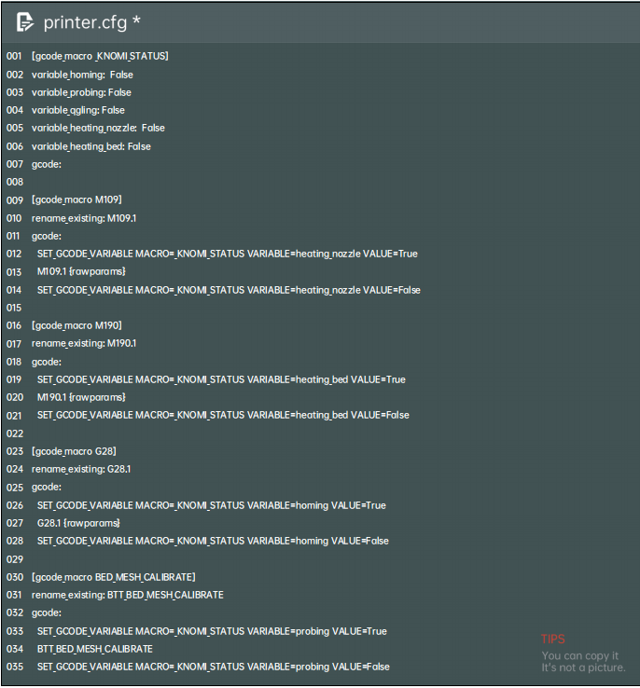The height and width of the screenshot is (688, 640).
Task: Click the "You can copy it" hint text
Action: [x=579, y=655]
